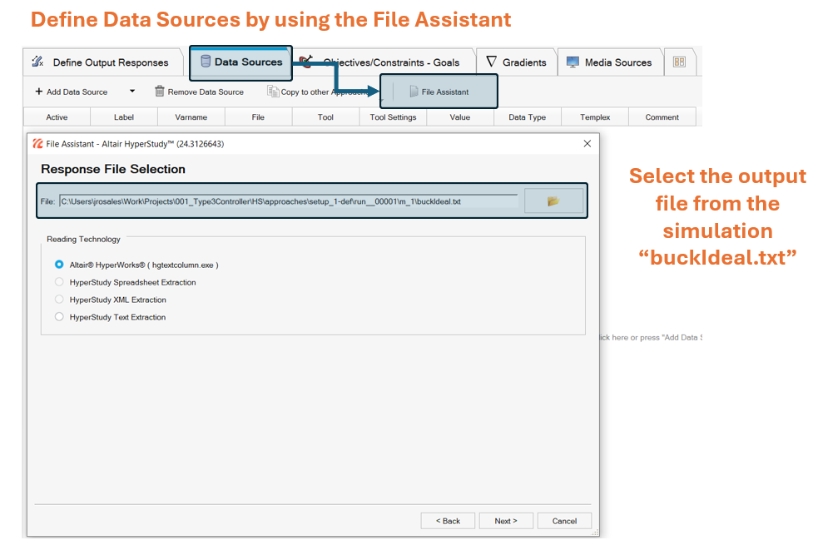This screenshot has width=813, height=555.
Task: Click the dialog resize grip corner
Action: [x=595, y=533]
